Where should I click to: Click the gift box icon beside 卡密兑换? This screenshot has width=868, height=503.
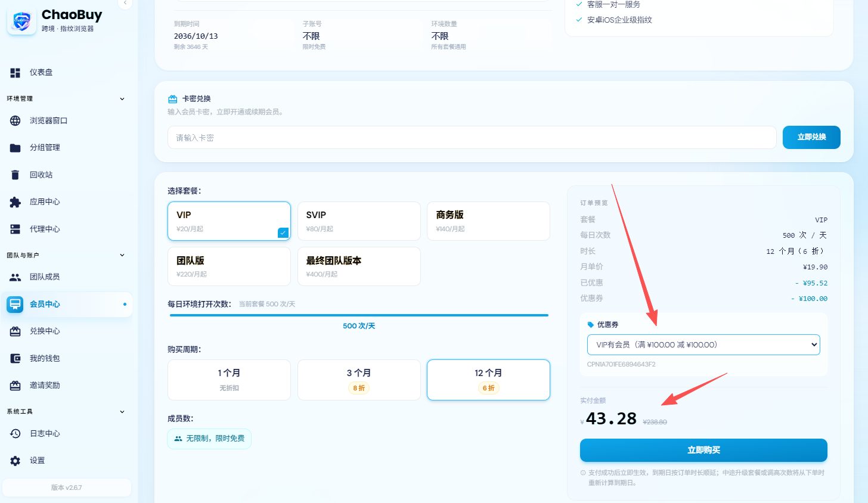pyautogui.click(x=173, y=99)
